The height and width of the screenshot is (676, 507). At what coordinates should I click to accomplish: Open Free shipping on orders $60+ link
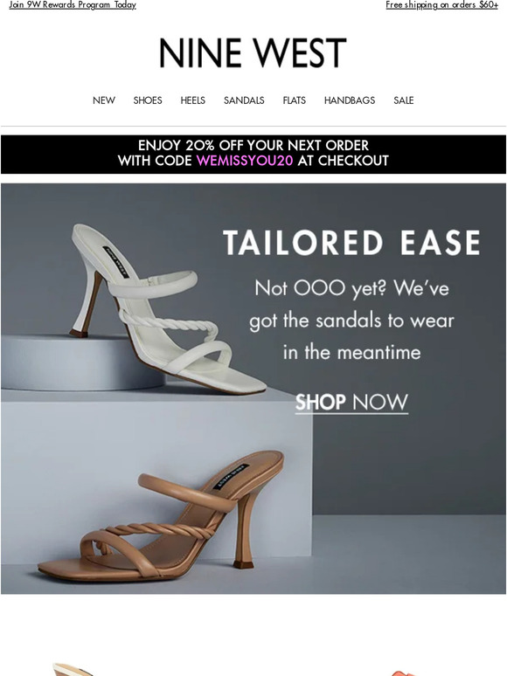[x=441, y=4]
